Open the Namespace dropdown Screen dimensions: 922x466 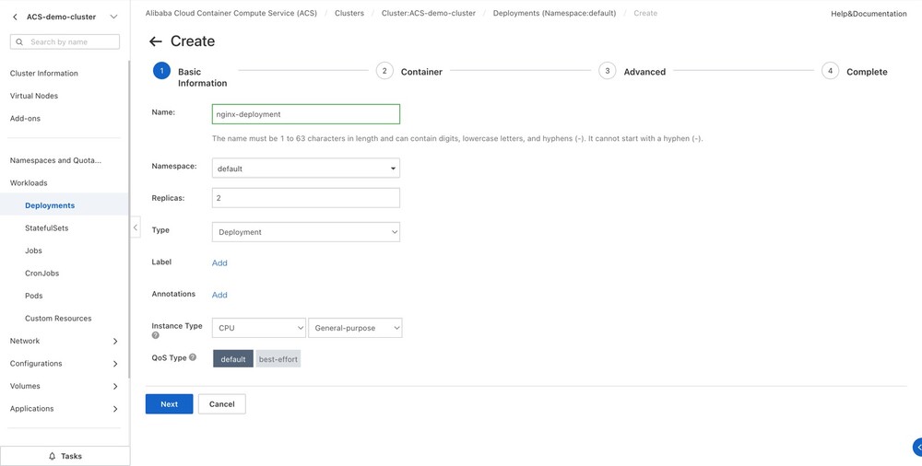point(305,169)
